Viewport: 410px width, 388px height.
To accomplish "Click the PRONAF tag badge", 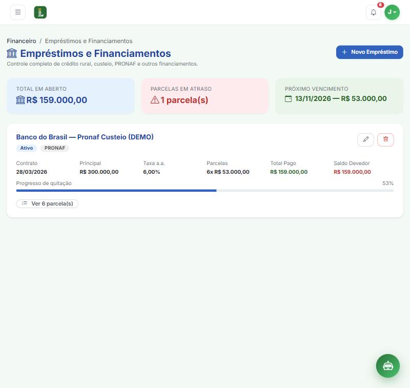I will pos(55,148).
